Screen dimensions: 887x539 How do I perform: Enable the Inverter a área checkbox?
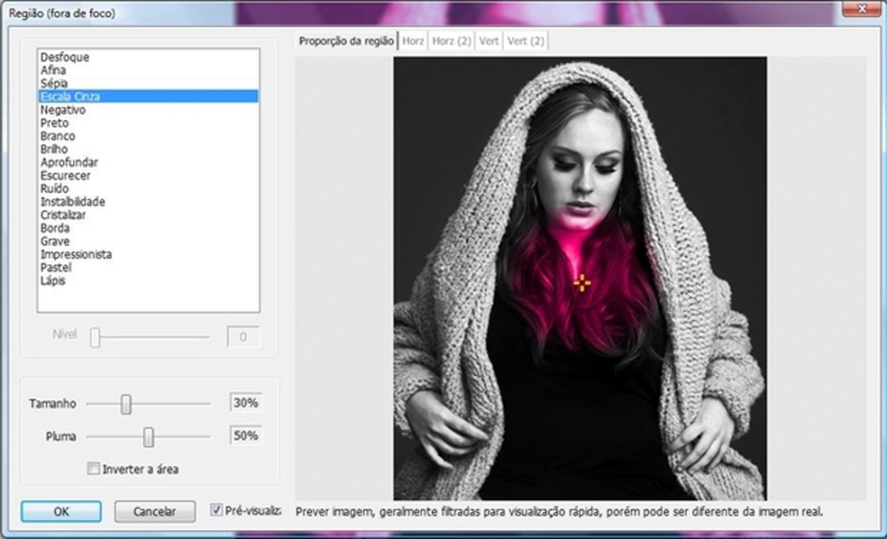93,469
